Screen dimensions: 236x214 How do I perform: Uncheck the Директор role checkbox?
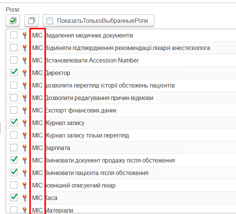point(14,72)
